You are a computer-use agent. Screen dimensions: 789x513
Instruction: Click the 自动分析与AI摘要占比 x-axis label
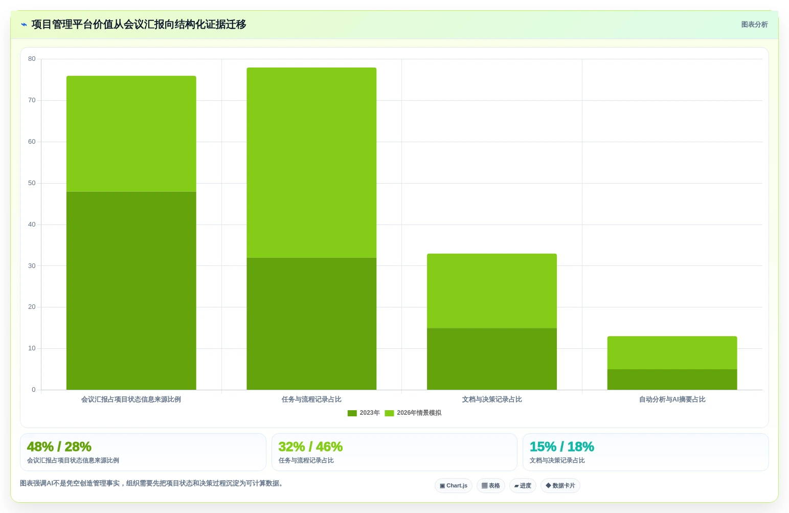[x=672, y=399]
